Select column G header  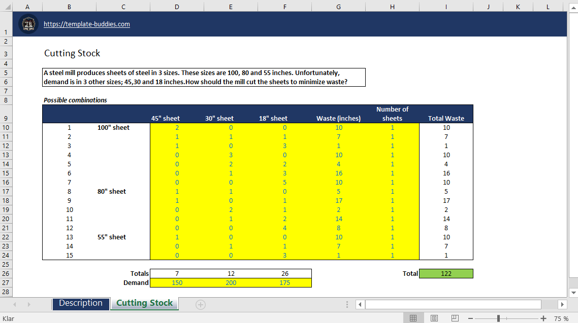pyautogui.click(x=338, y=7)
